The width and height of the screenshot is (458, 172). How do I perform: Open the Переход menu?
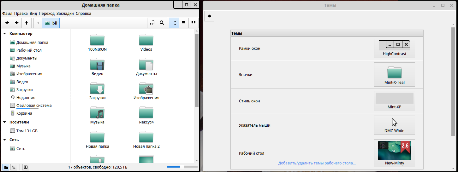click(47, 14)
